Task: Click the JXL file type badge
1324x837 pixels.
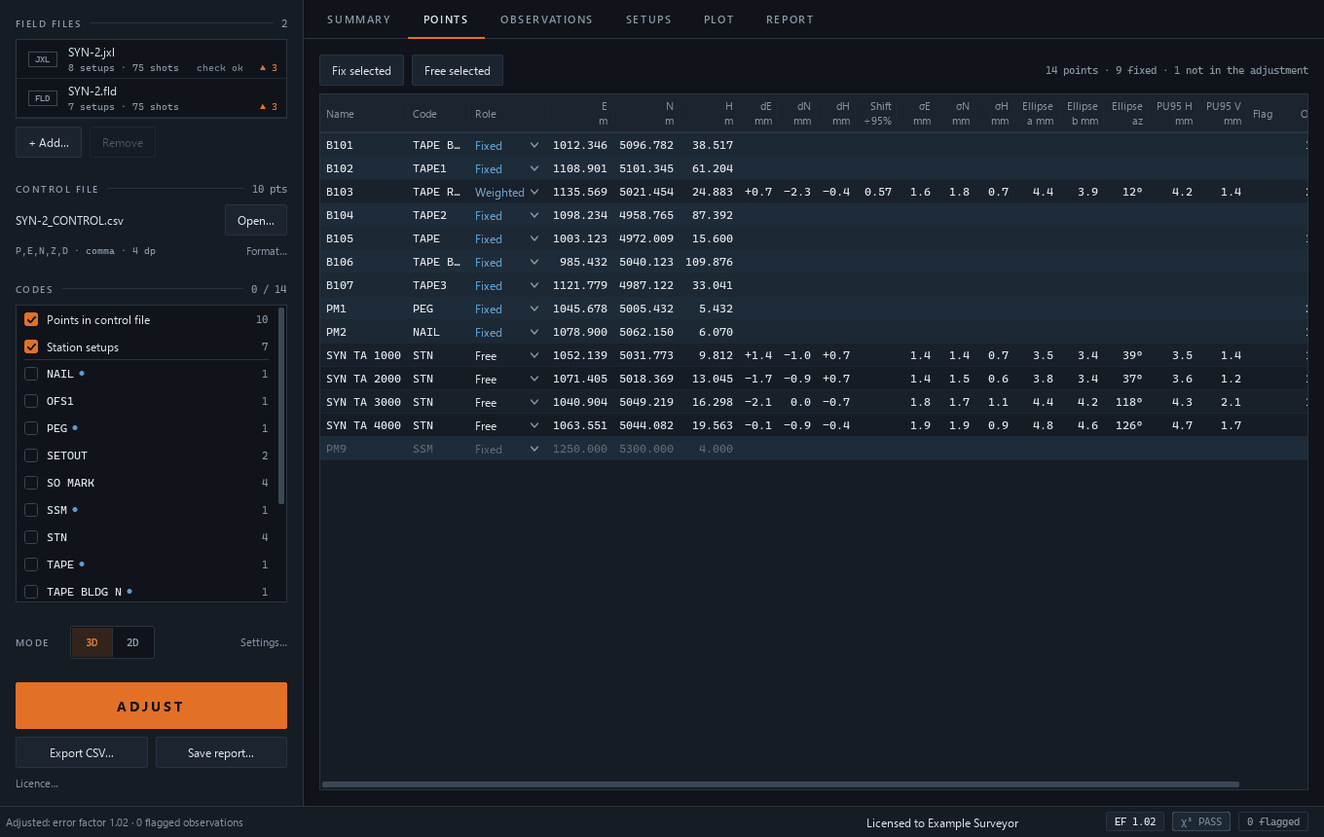Action: (x=43, y=59)
